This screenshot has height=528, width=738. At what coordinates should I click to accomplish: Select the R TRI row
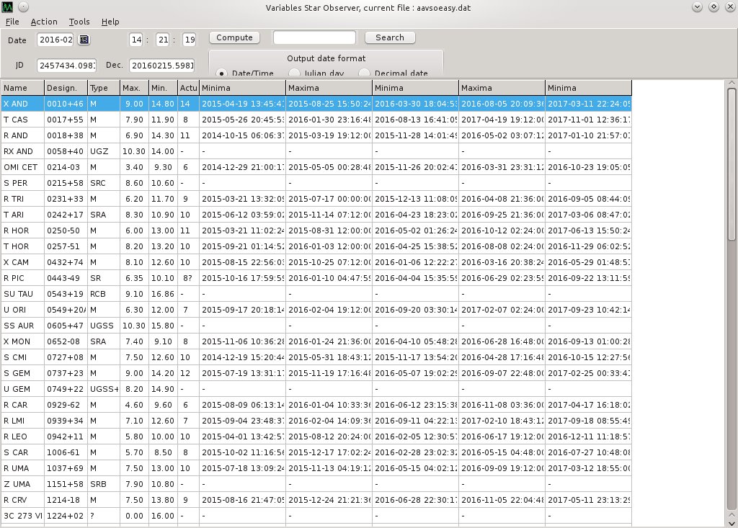pyautogui.click(x=316, y=199)
